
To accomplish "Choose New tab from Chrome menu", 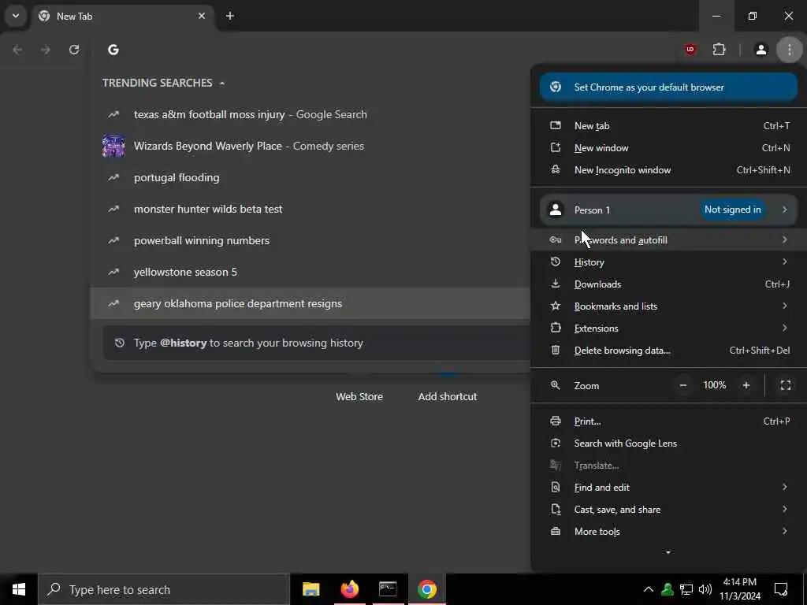I will 668,125.
